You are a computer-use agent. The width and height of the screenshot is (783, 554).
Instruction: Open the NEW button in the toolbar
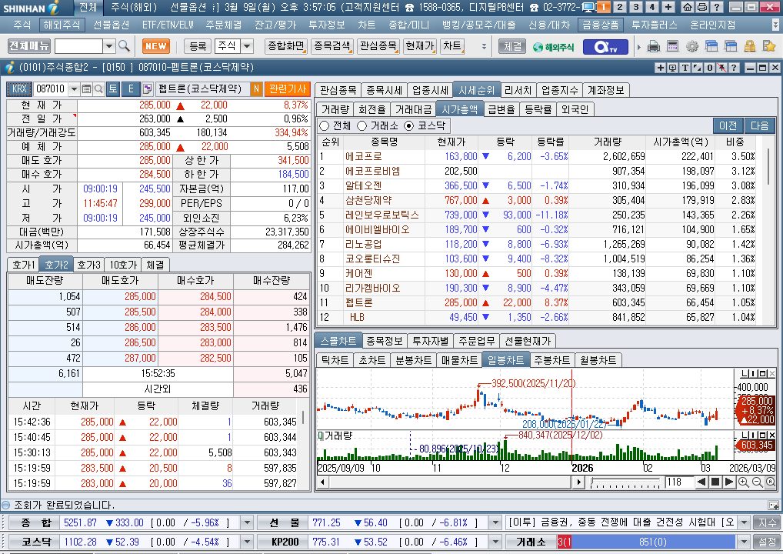pos(156,46)
